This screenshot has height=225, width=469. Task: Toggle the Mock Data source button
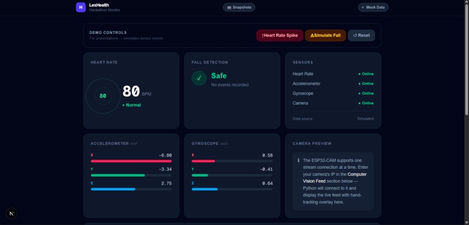(x=373, y=7)
